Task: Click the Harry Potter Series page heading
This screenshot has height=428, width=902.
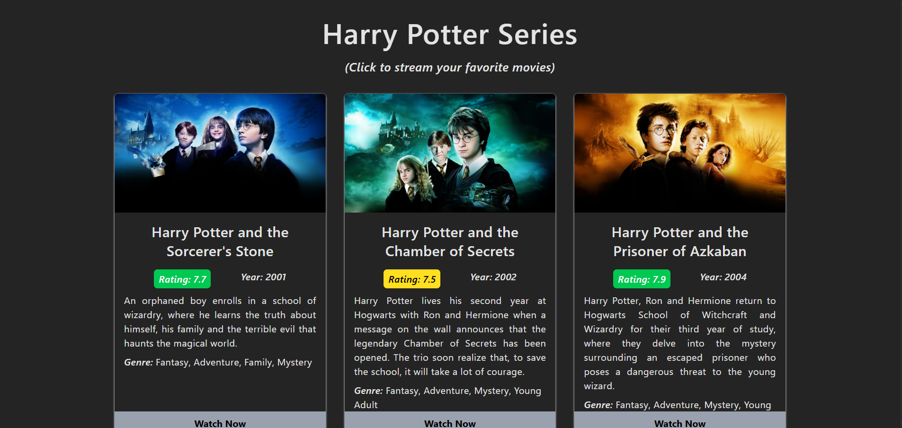Action: click(x=450, y=35)
